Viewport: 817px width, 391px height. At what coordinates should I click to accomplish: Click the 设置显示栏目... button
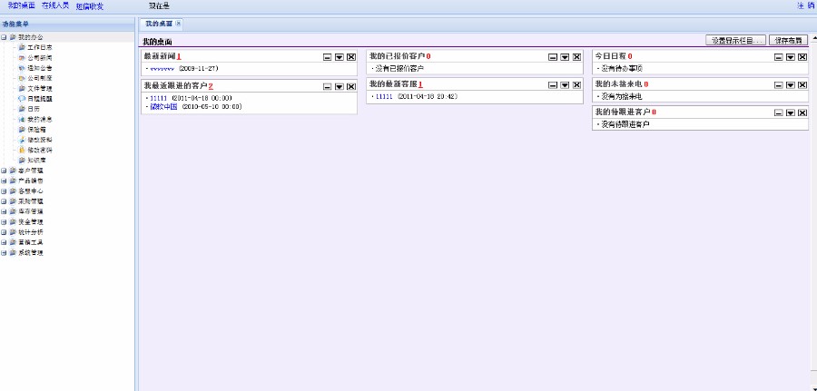(x=735, y=40)
